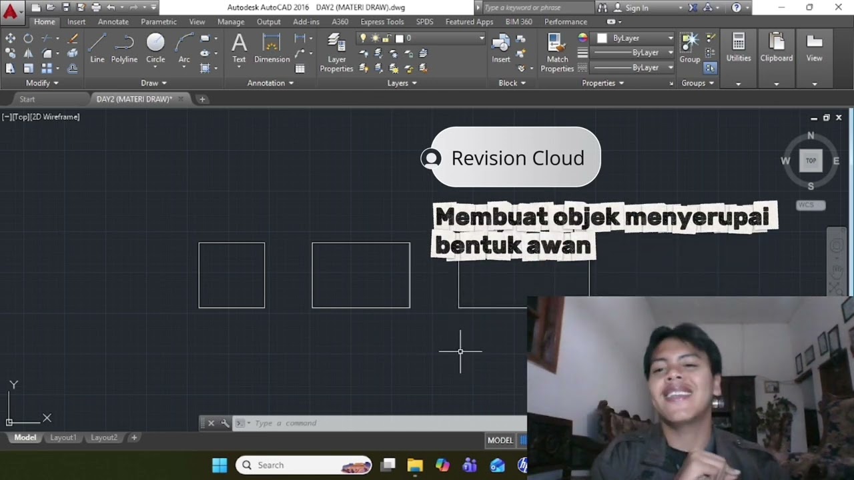The height and width of the screenshot is (480, 854).
Task: Select the Stretch tool
Action: click(10, 68)
